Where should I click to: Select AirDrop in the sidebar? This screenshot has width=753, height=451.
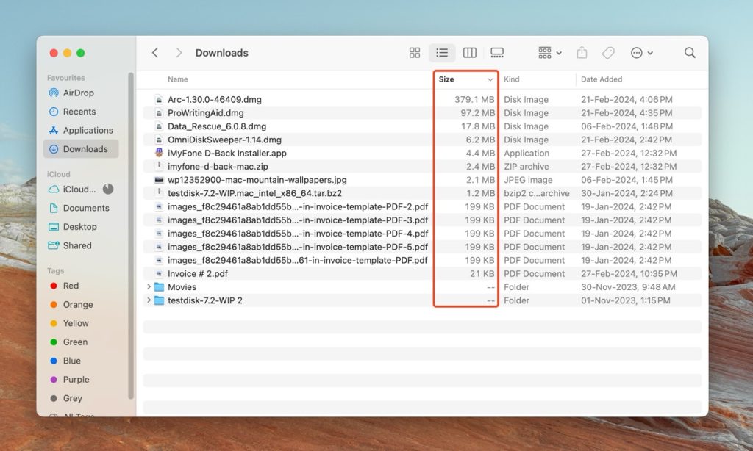[80, 93]
